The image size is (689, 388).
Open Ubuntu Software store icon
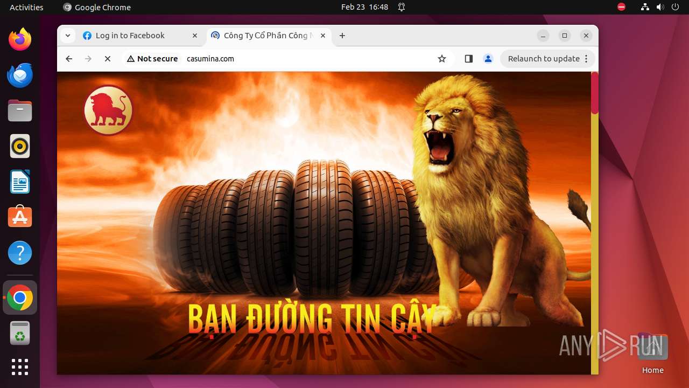[x=20, y=217]
